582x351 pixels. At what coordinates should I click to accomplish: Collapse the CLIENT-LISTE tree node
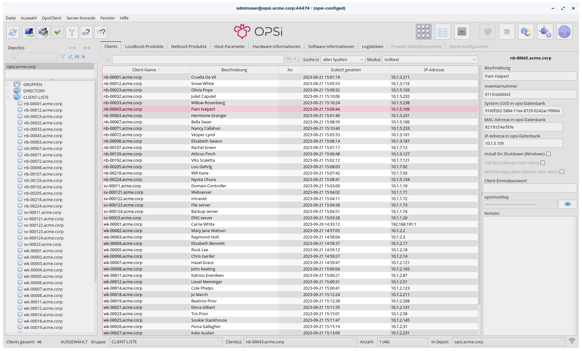[x=8, y=97]
